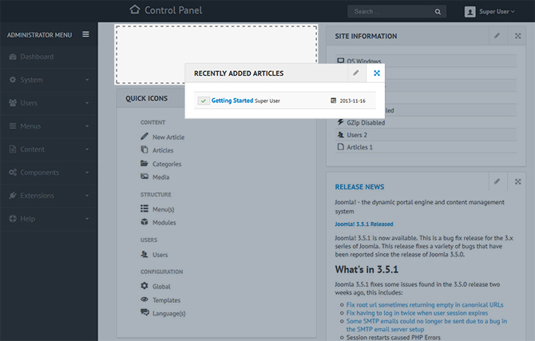The image size is (535, 341).
Task: Toggle the administrator menu hamburger icon
Action: click(x=85, y=34)
